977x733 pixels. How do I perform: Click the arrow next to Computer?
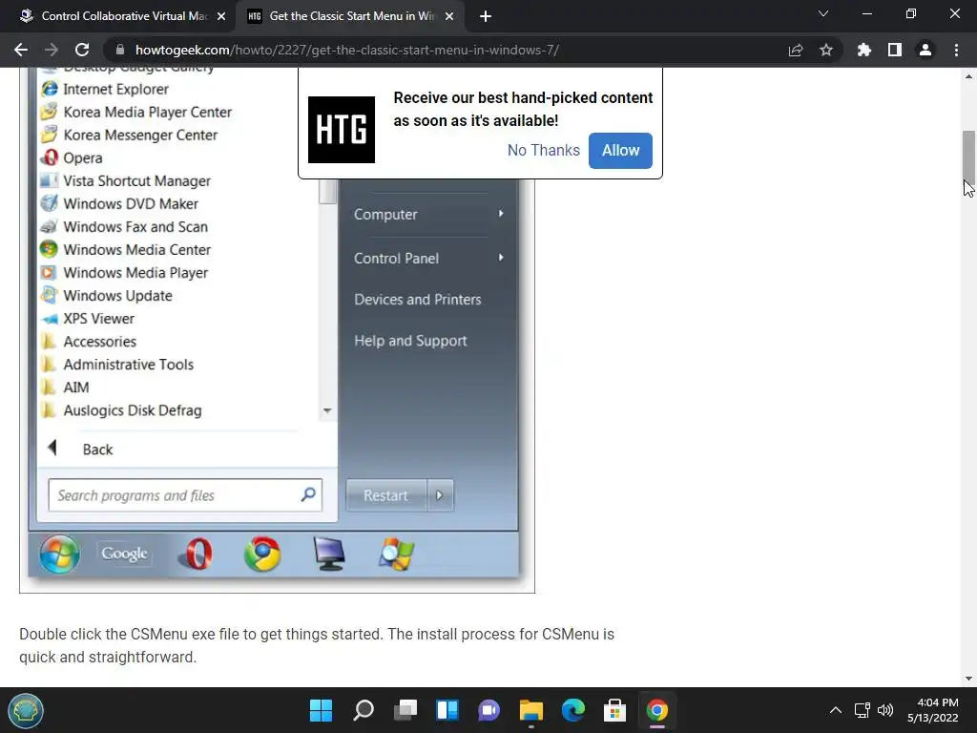tap(501, 214)
